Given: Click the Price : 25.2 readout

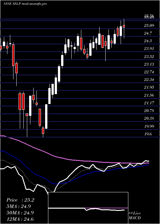Looking at the screenshot, I should (20, 200).
